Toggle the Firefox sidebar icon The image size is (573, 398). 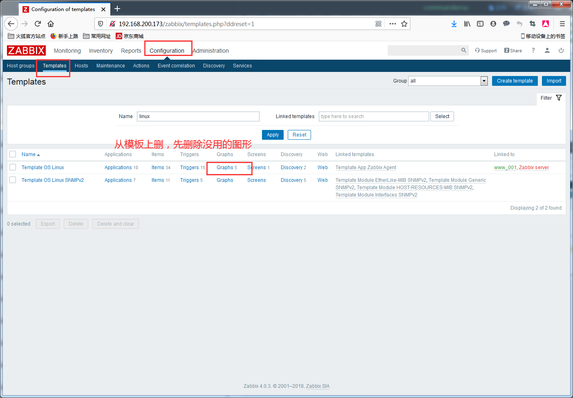(480, 24)
